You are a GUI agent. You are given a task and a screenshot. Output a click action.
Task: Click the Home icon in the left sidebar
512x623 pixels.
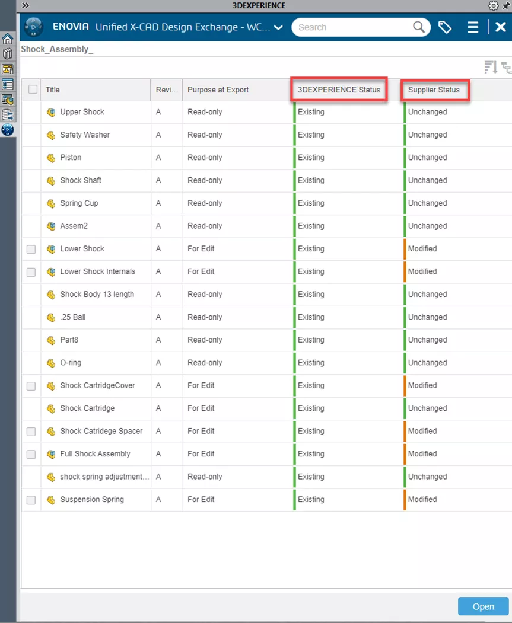coord(8,39)
